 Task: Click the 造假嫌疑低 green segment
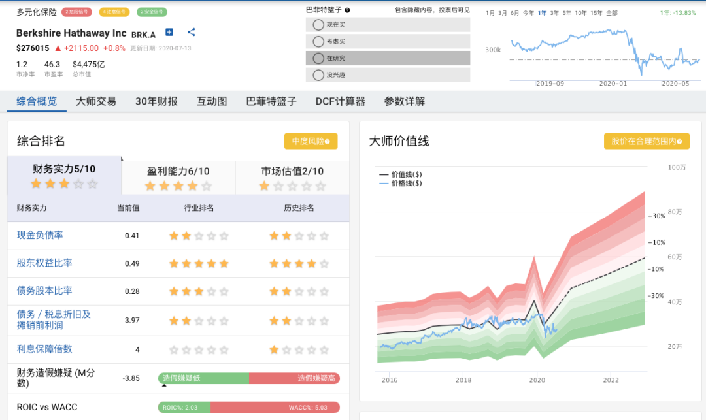[x=203, y=378]
